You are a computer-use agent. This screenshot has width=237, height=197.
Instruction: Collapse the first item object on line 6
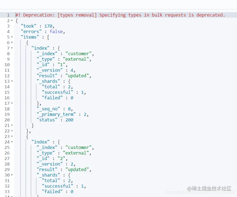pyautogui.click(x=12, y=43)
